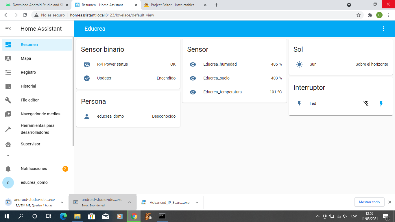The height and width of the screenshot is (222, 395).
Task: Open Mapa in the sidebar
Action: (x=37, y=58)
